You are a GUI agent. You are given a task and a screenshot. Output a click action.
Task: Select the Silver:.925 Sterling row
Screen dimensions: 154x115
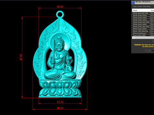click(143, 31)
